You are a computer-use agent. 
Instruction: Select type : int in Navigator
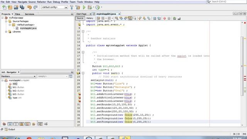(17, 98)
